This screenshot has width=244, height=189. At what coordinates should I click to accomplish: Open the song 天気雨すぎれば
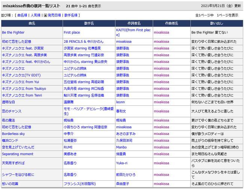coord(13,163)
